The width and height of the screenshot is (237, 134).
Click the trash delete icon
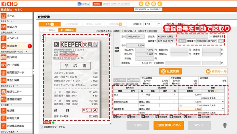coord(225,125)
